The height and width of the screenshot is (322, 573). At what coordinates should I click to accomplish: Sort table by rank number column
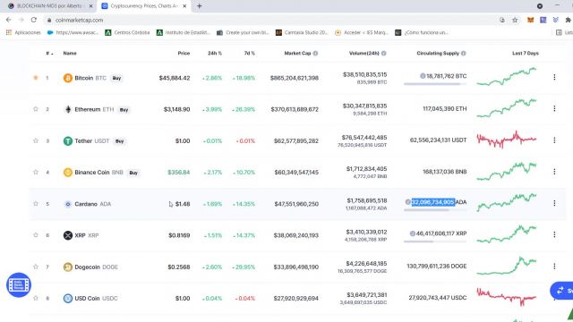tap(49, 54)
